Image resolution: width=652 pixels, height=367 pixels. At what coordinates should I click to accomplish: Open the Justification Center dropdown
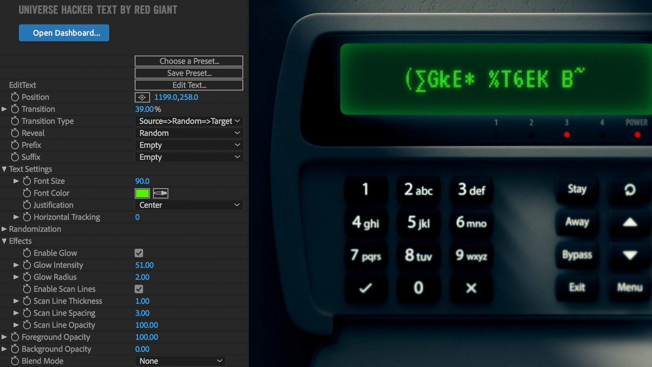(x=189, y=205)
